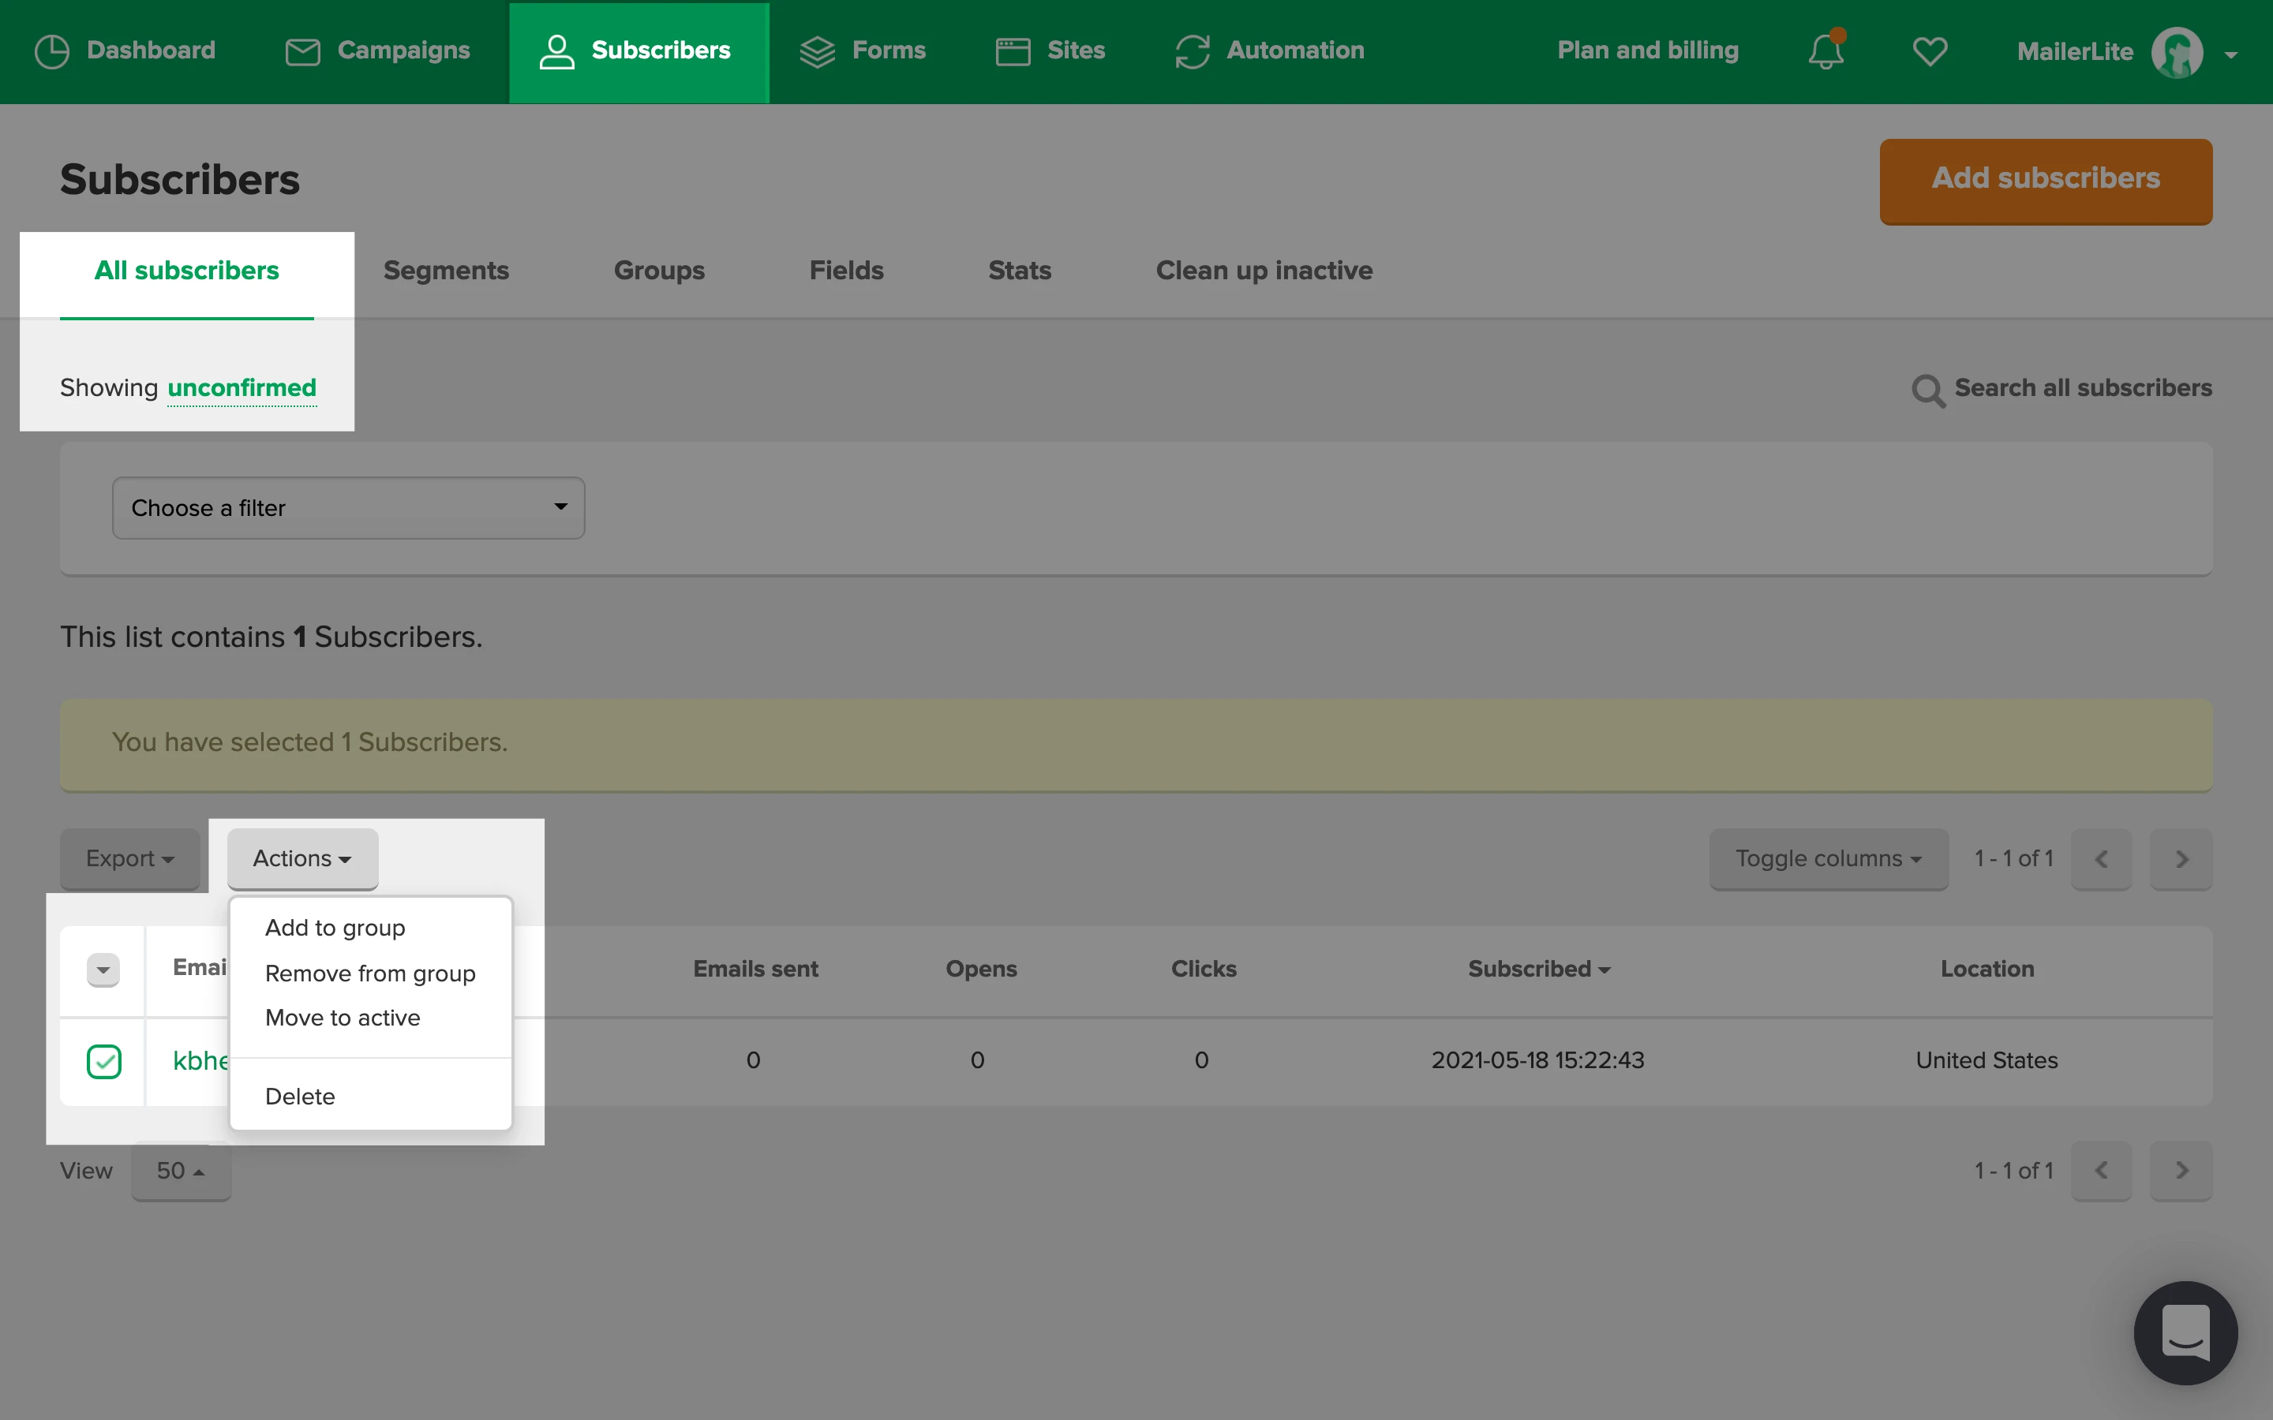Click the search magnifier icon
The image size is (2273, 1420).
click(x=1927, y=390)
